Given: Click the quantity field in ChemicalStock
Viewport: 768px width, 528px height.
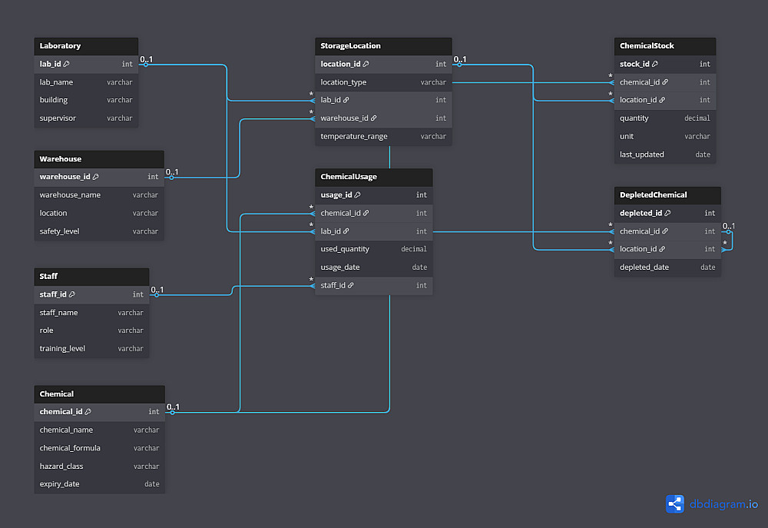Looking at the screenshot, I should tap(665, 118).
